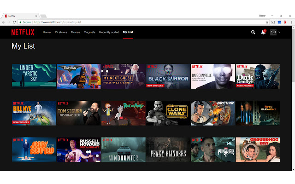This screenshot has height=184, width=295.
Task: Open the Archer thumbnail
Action: pos(213,113)
